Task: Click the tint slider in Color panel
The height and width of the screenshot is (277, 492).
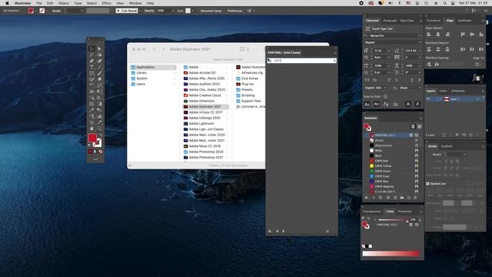Action: coord(393,220)
